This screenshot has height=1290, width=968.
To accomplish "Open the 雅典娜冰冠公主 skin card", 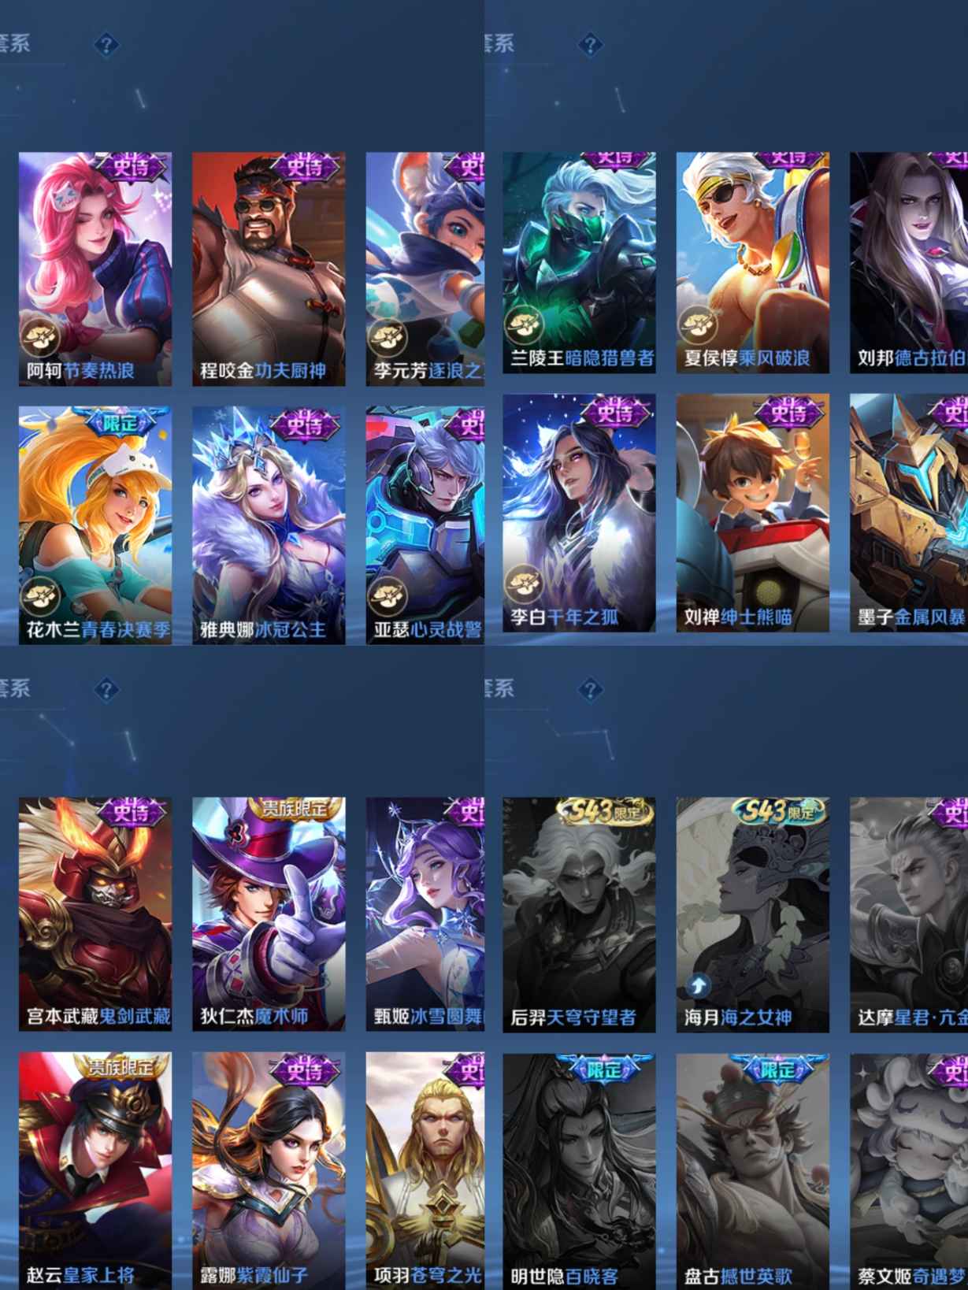I will click(269, 525).
